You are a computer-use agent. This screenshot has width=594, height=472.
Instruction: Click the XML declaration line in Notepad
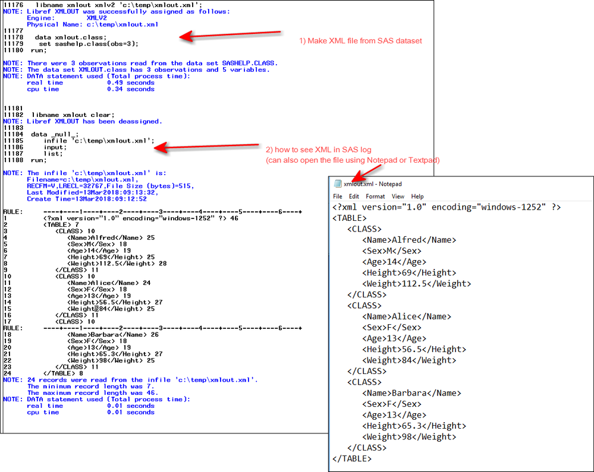447,207
